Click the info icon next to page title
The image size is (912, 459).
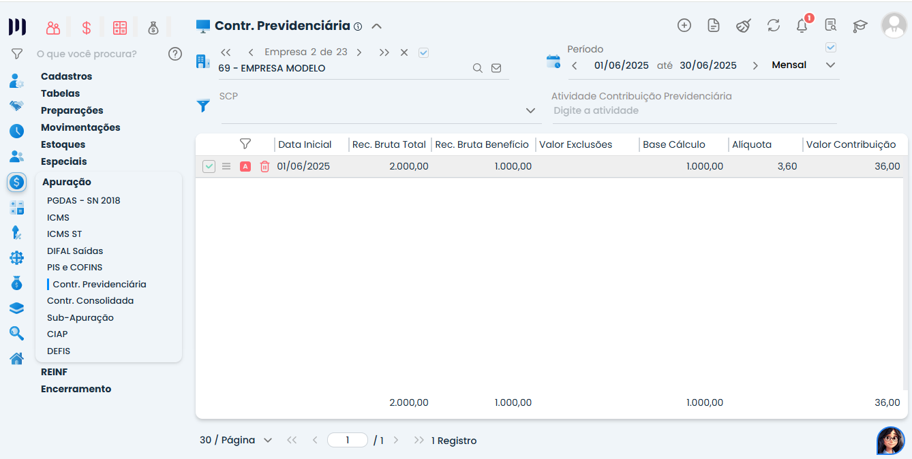click(358, 27)
